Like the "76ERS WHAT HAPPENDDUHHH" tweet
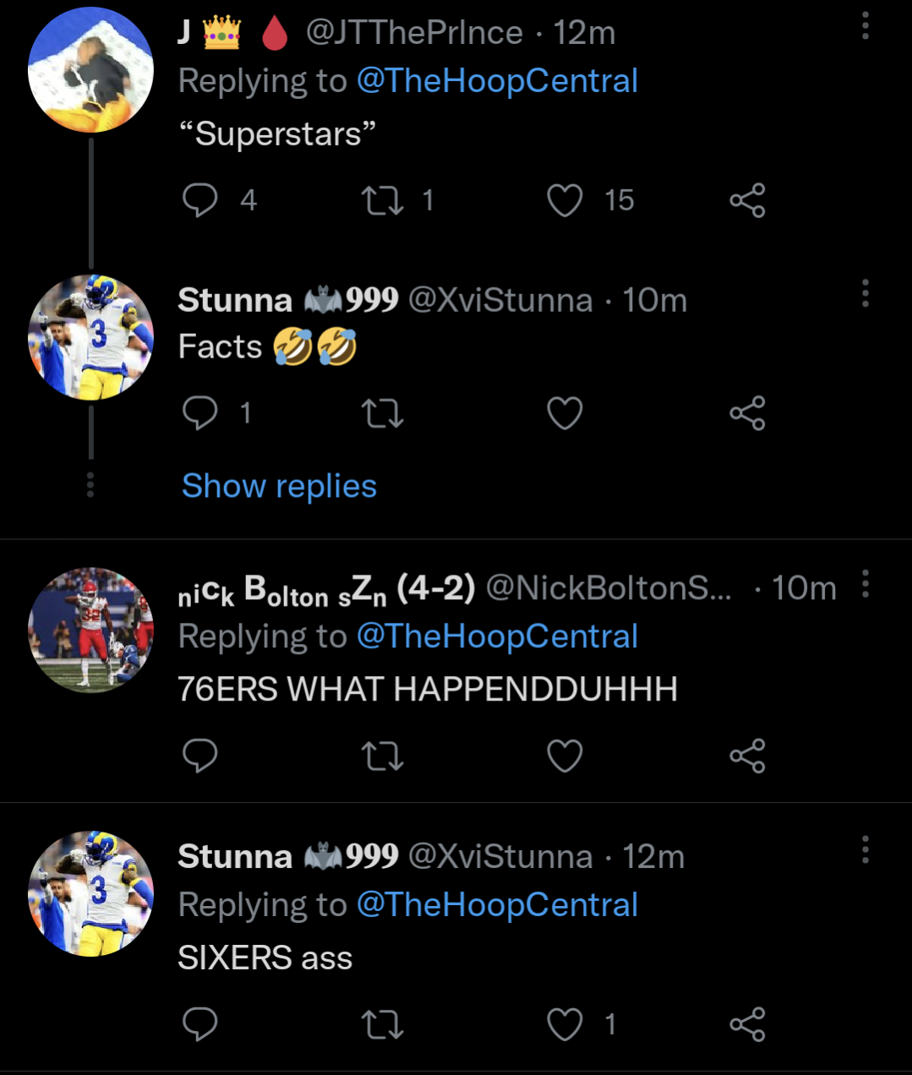912x1075 pixels. click(x=565, y=756)
